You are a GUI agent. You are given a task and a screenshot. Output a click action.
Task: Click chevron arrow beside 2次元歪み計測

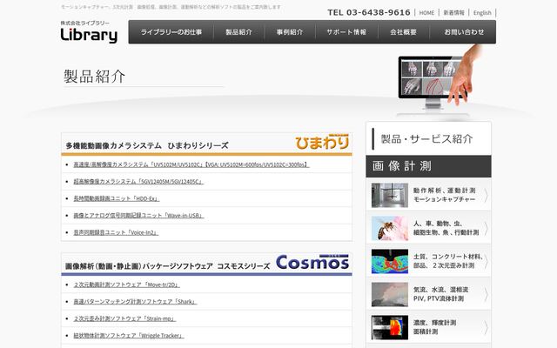[x=487, y=261]
